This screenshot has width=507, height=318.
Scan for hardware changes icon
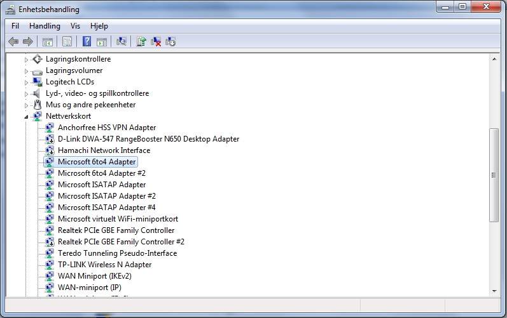click(x=122, y=42)
